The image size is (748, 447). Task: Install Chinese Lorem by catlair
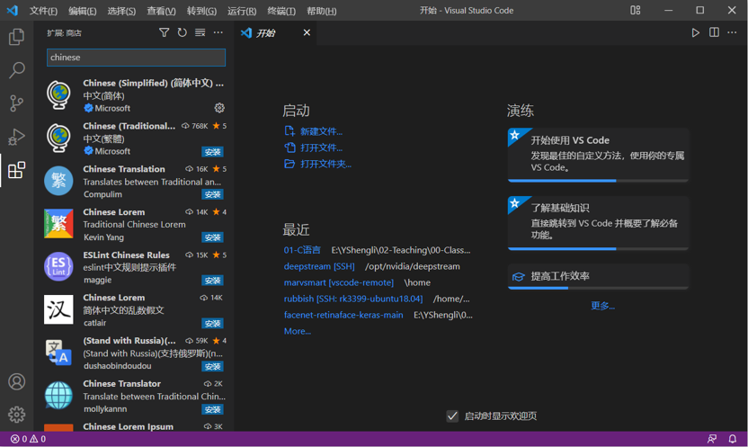[x=212, y=323]
